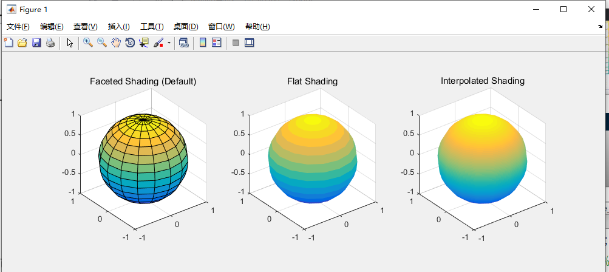Click the Open File folder icon
Screen dimensions: 609x272
(x=22, y=42)
